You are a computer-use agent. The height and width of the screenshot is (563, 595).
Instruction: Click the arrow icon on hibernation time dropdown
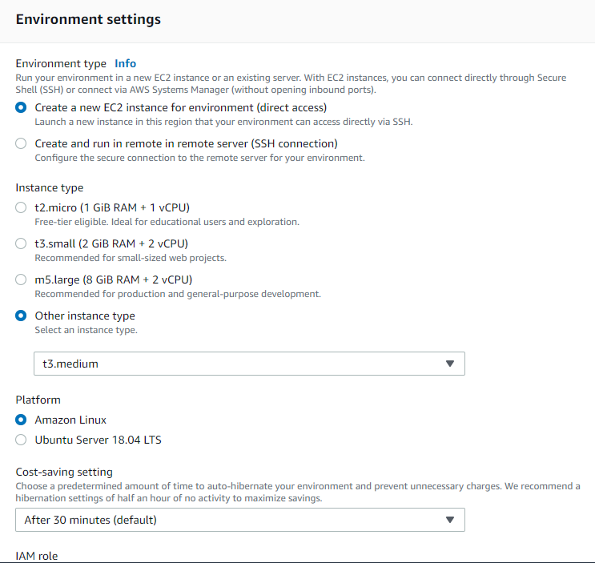click(x=450, y=520)
